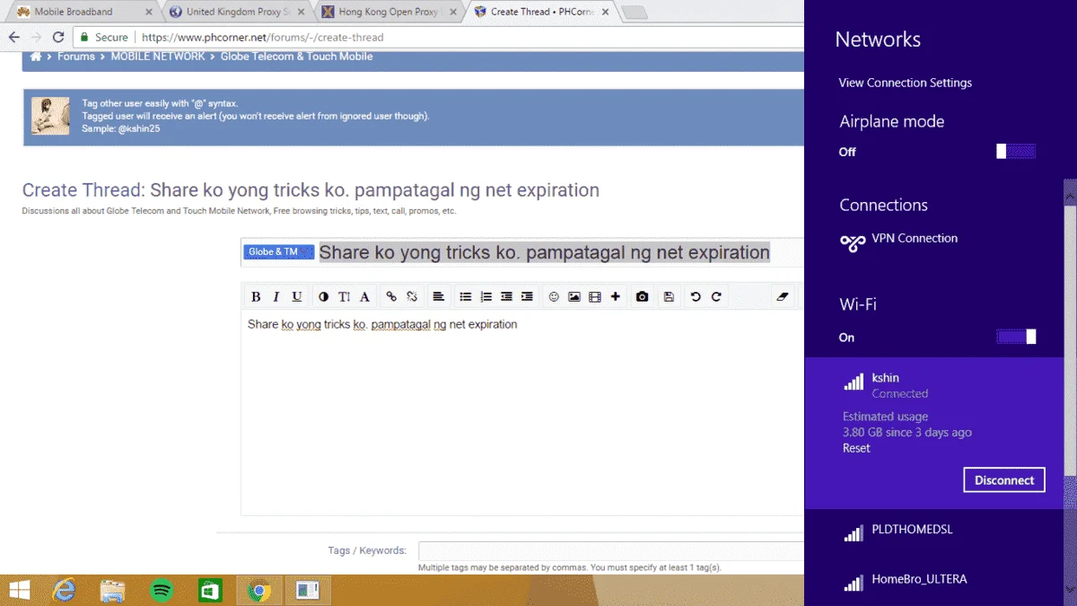The image size is (1077, 606).
Task: Open the font size tool
Action: click(344, 297)
